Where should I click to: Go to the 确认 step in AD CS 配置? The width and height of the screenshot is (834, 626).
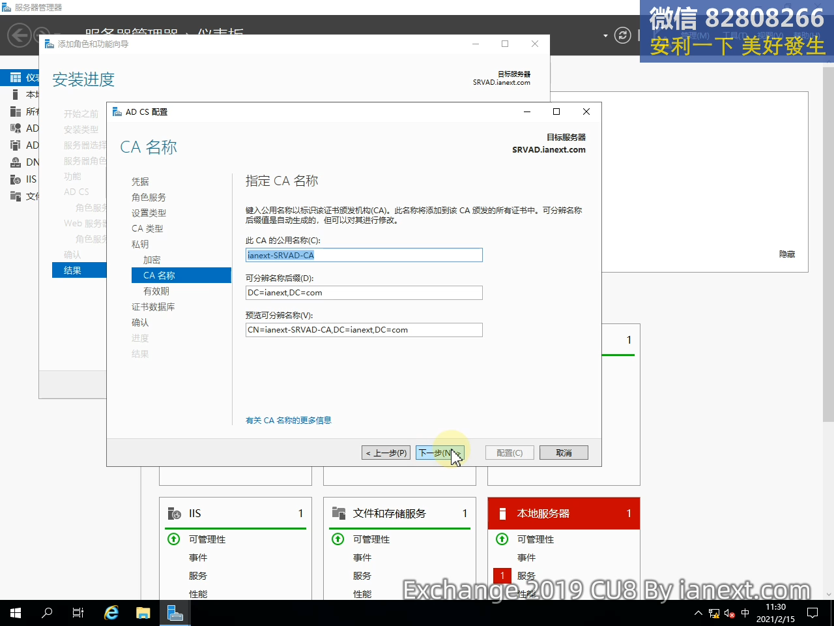[x=140, y=322]
